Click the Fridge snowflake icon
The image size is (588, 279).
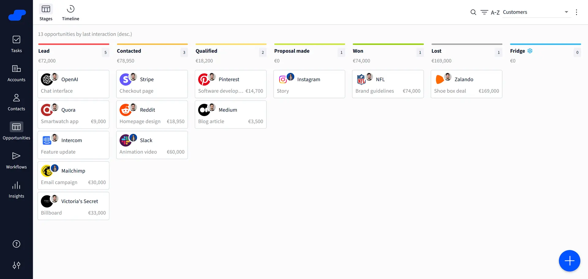tap(530, 51)
